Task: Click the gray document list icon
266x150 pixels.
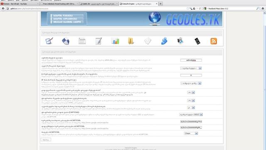Action: [x=82, y=41]
